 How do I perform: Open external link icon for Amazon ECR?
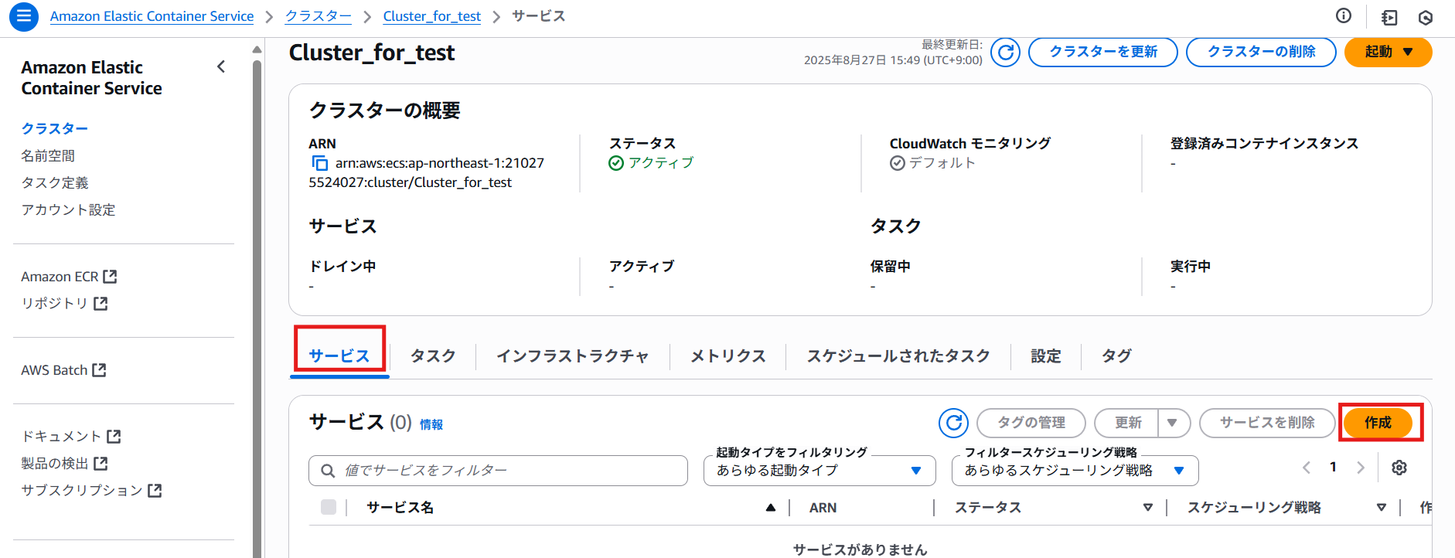point(110,277)
